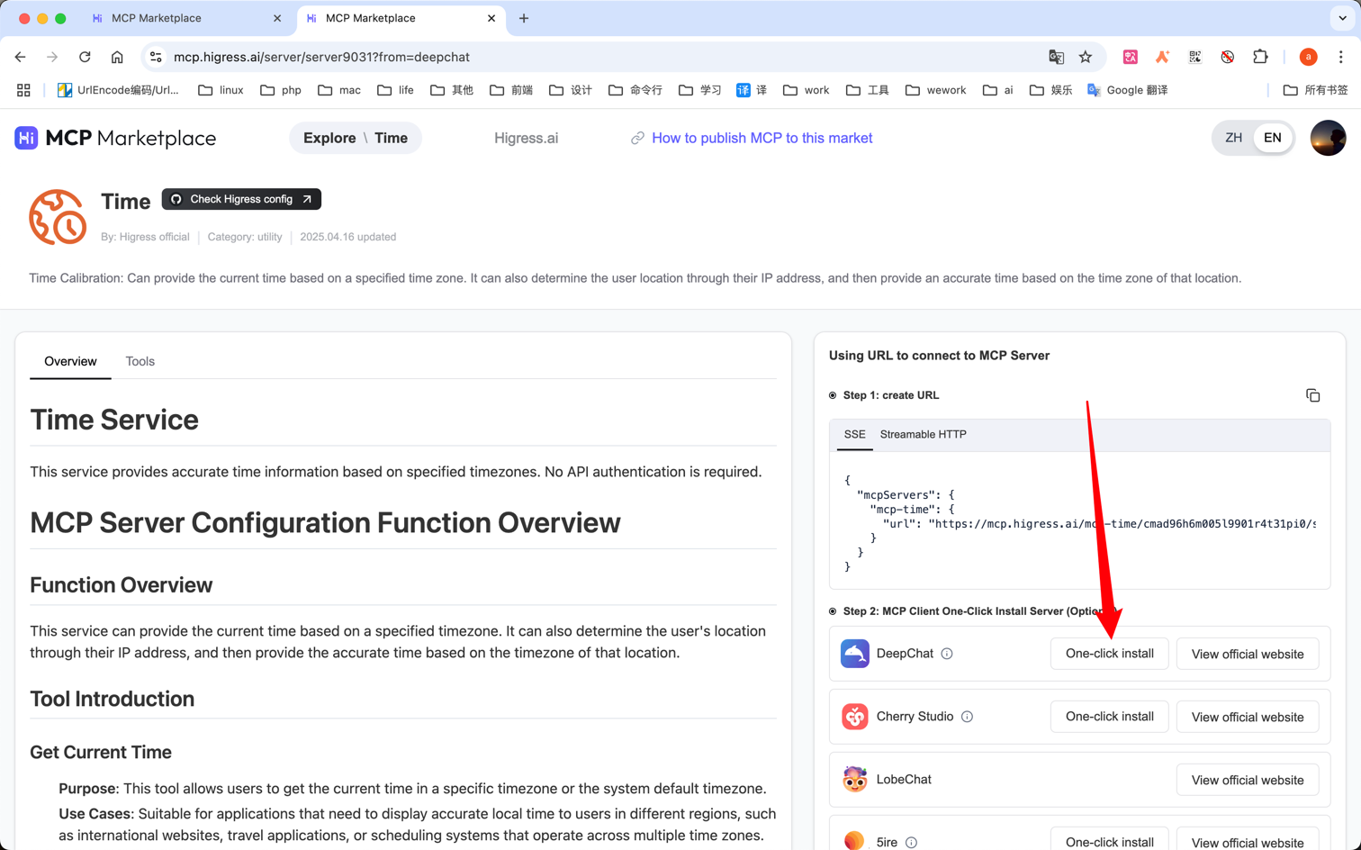Click the info icon next to DeepChat
Viewport: 1361px width, 850px height.
point(947,654)
